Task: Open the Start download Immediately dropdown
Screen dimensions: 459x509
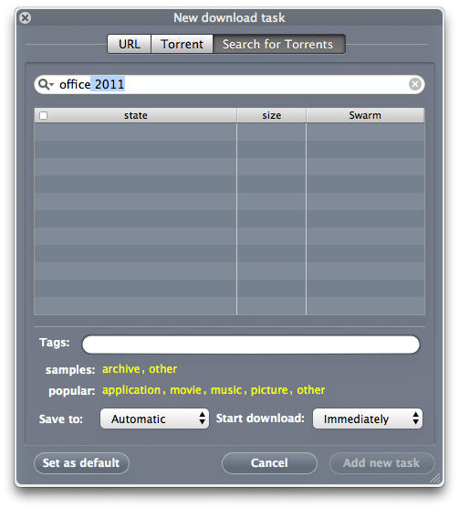Action: point(367,419)
